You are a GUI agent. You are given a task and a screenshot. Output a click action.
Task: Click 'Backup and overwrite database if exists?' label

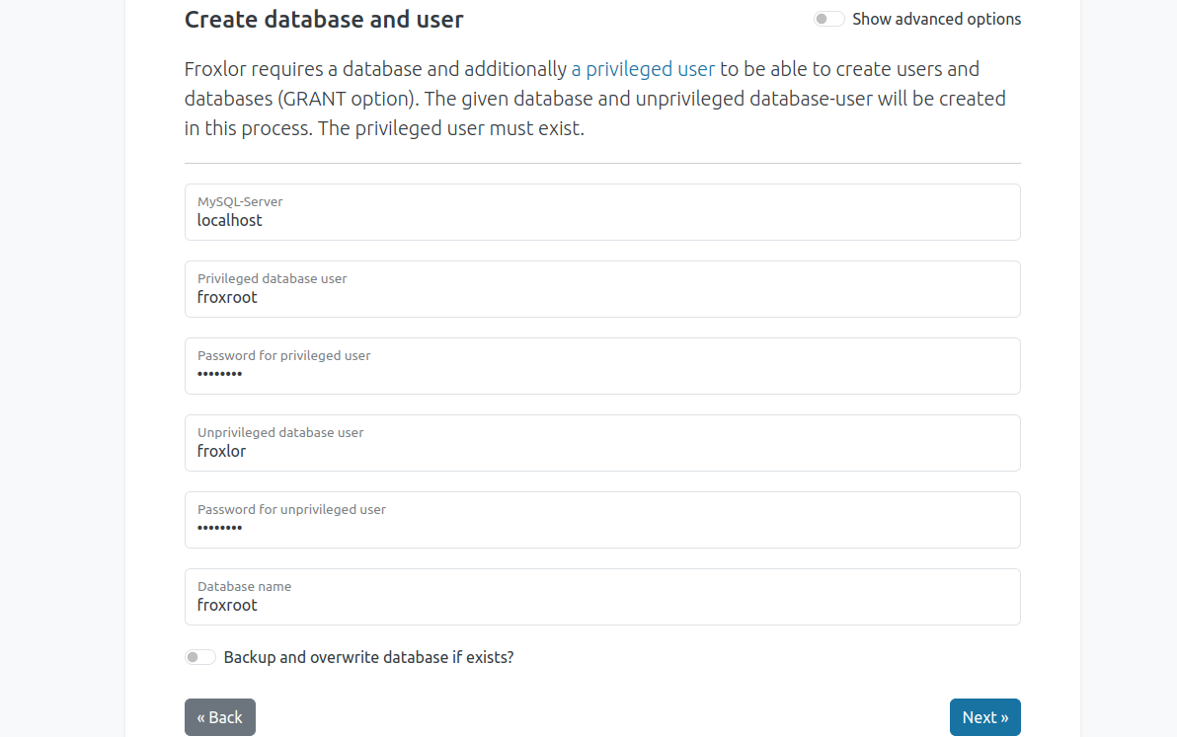pyautogui.click(x=368, y=657)
